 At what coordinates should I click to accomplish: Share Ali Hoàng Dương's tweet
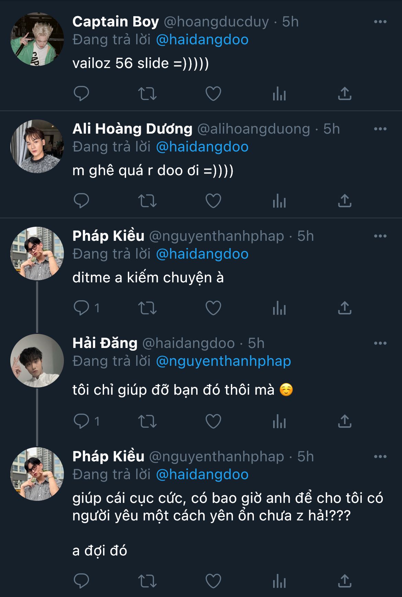[345, 201]
